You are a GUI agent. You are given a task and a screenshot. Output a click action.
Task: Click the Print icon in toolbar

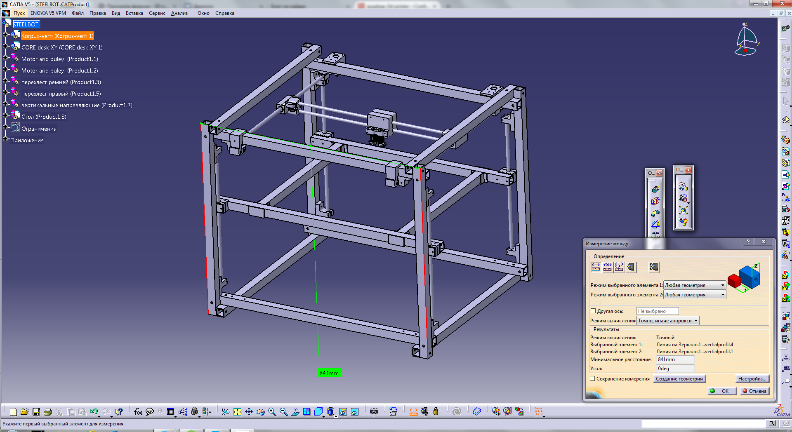coord(48,412)
